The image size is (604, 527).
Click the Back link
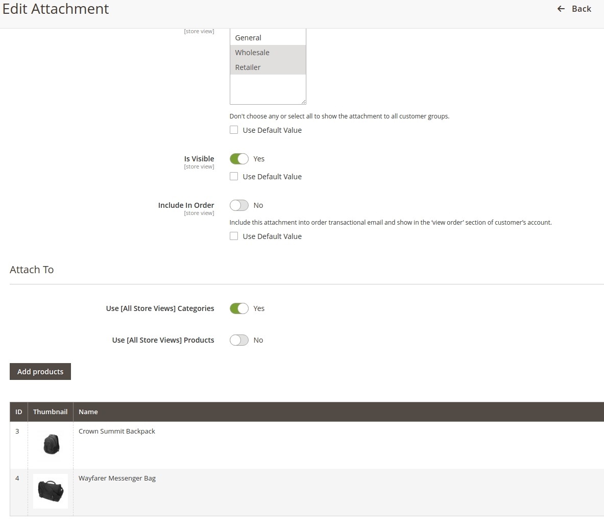click(x=581, y=9)
